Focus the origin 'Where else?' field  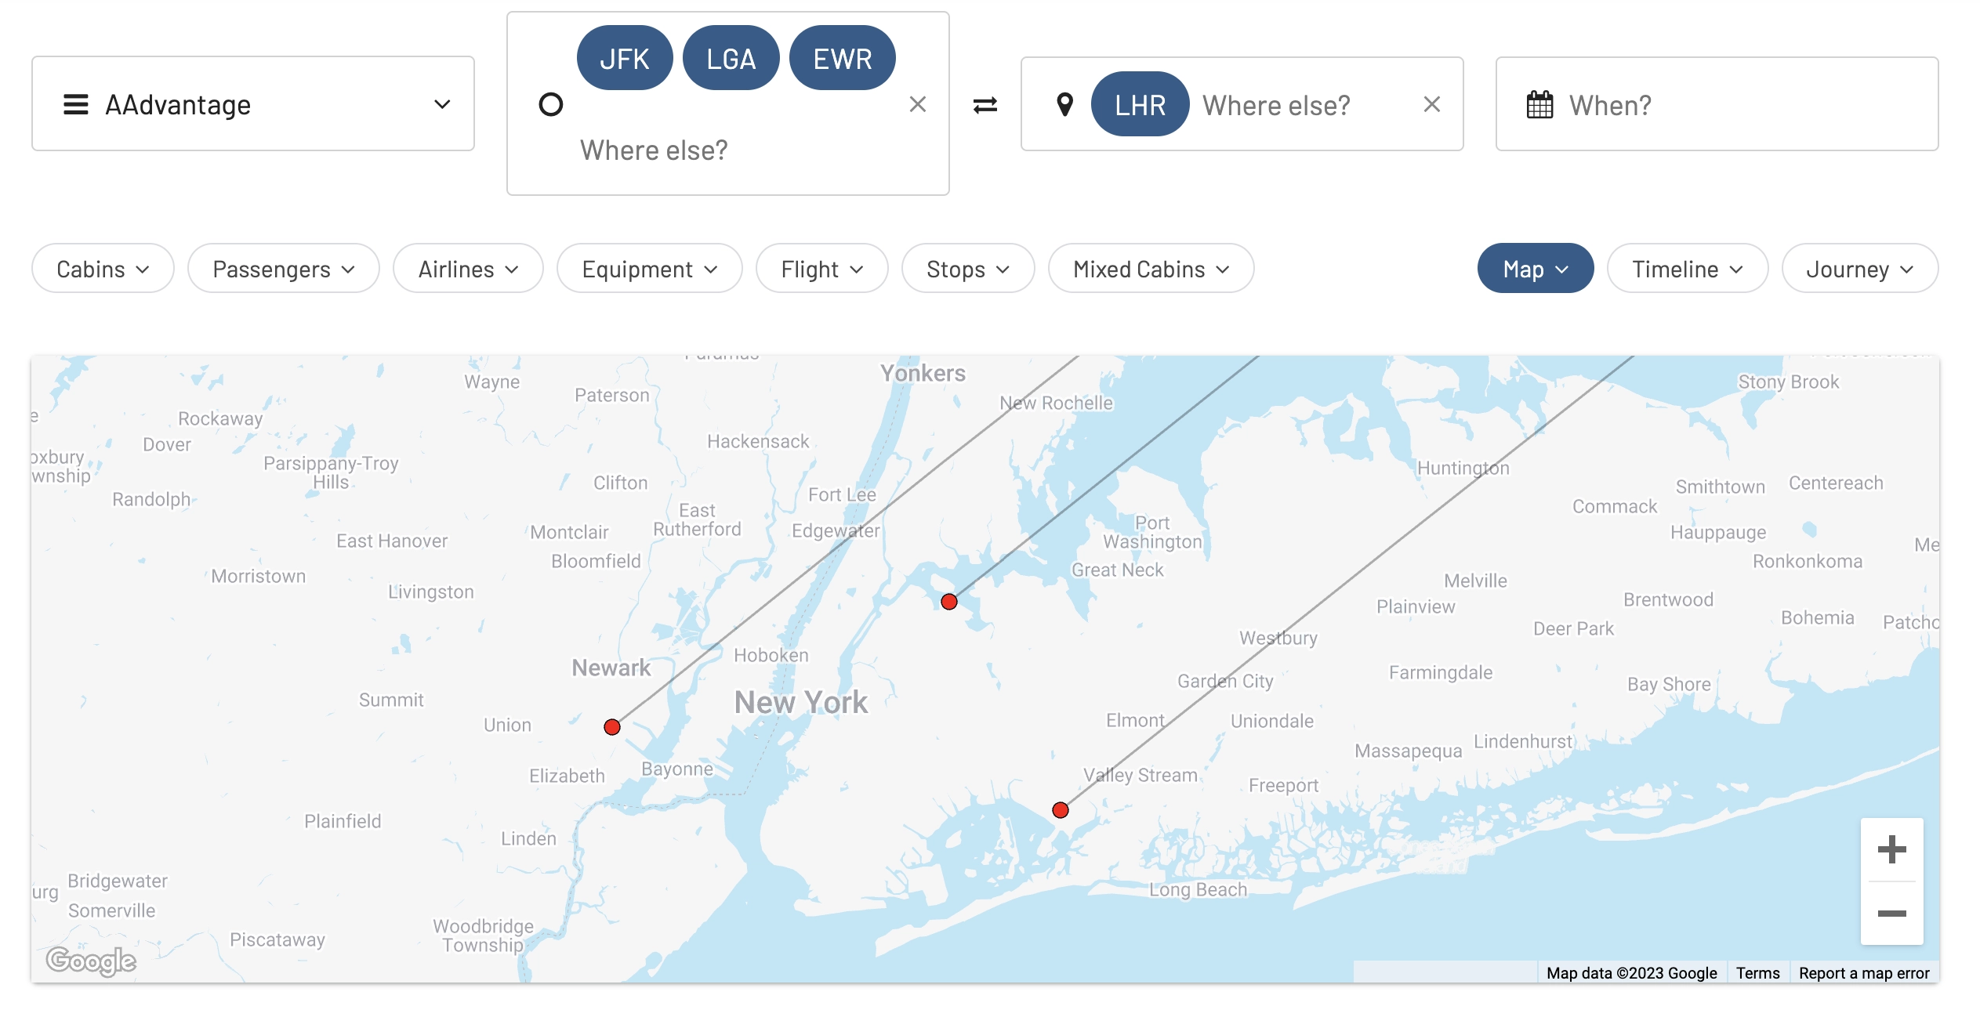click(654, 150)
